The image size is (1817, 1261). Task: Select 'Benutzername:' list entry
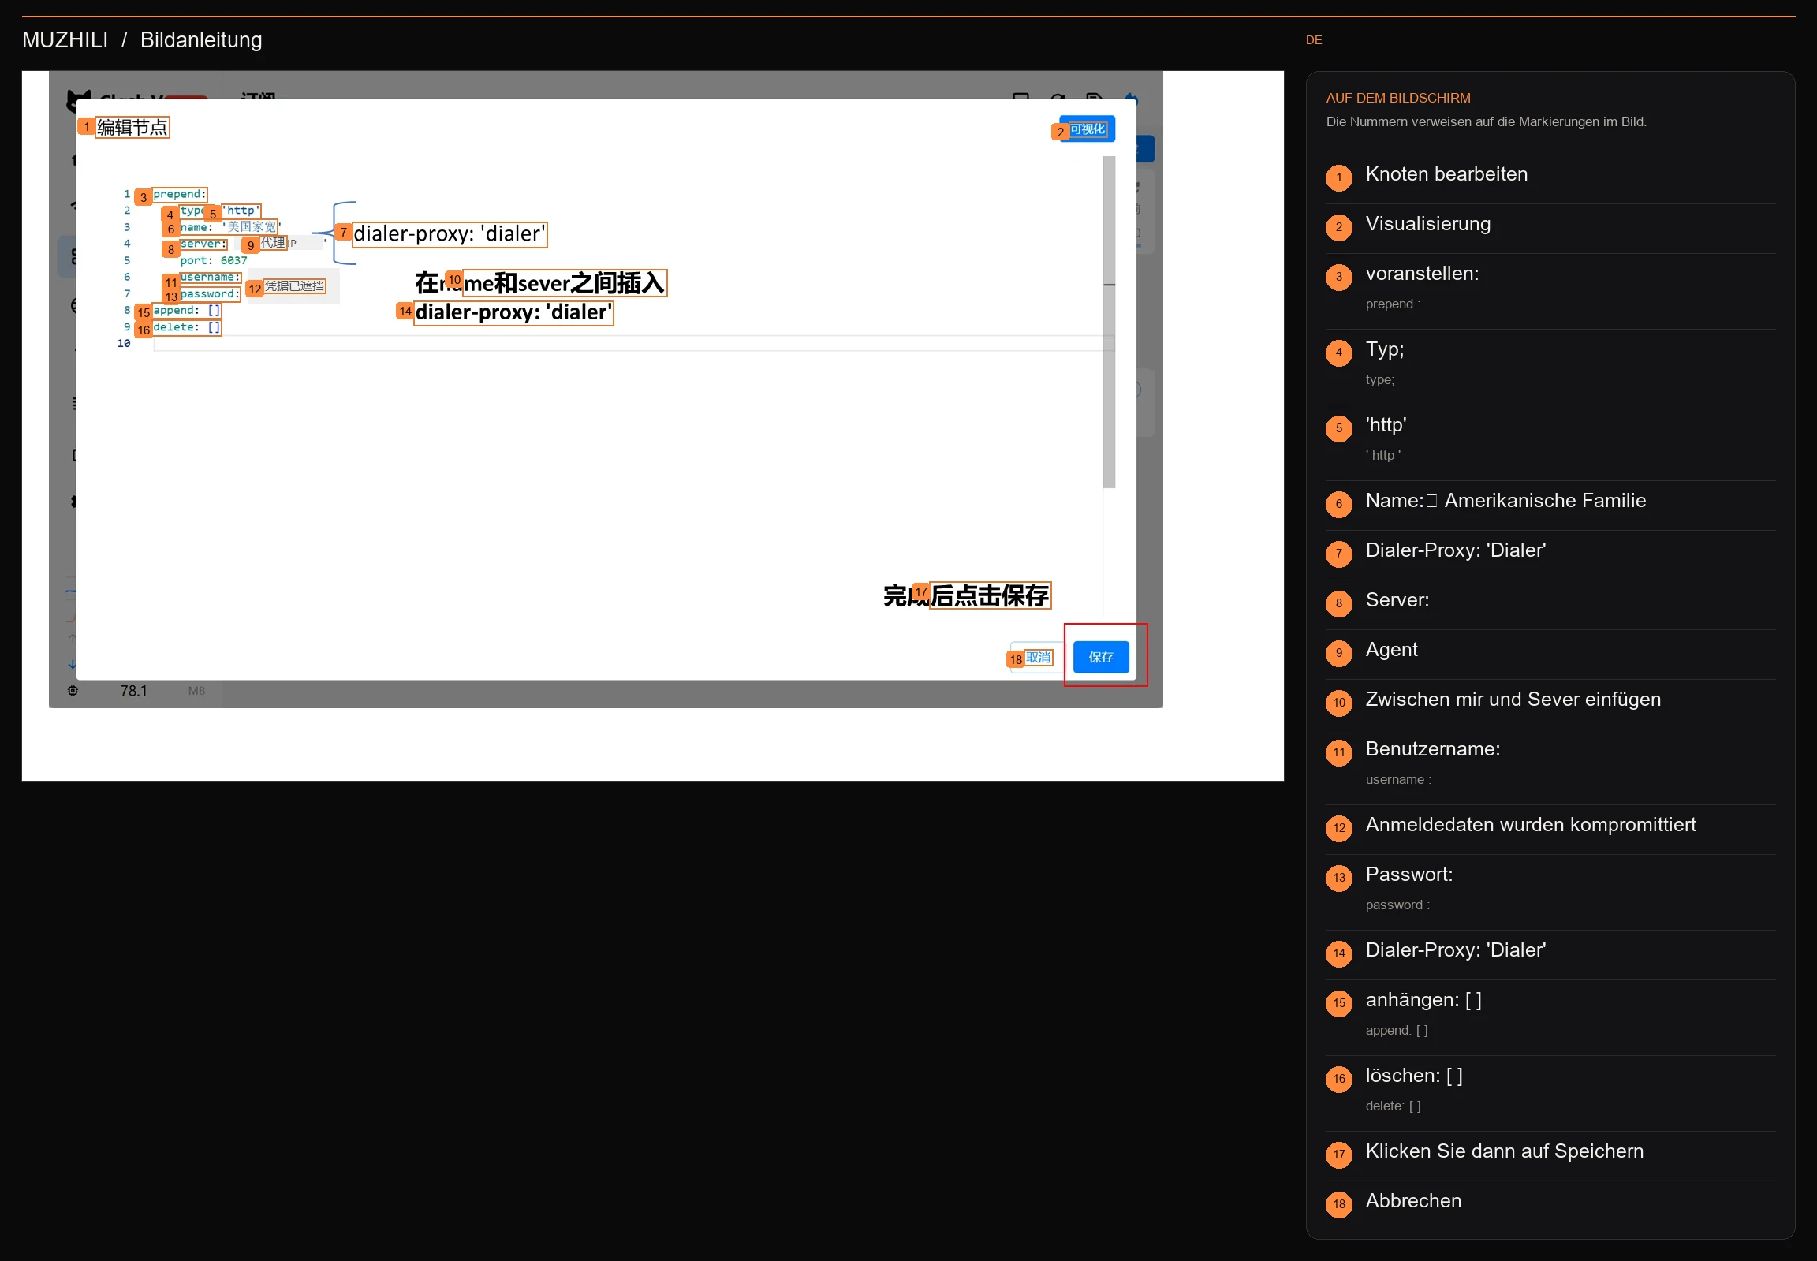pyautogui.click(x=1549, y=767)
